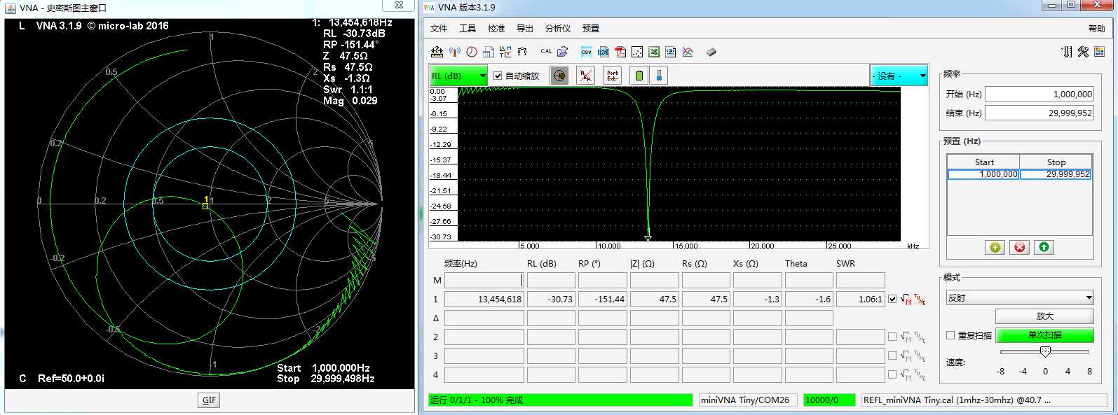Select the preset Start cell 1,000,000
This screenshot has width=1118, height=415.
[983, 174]
